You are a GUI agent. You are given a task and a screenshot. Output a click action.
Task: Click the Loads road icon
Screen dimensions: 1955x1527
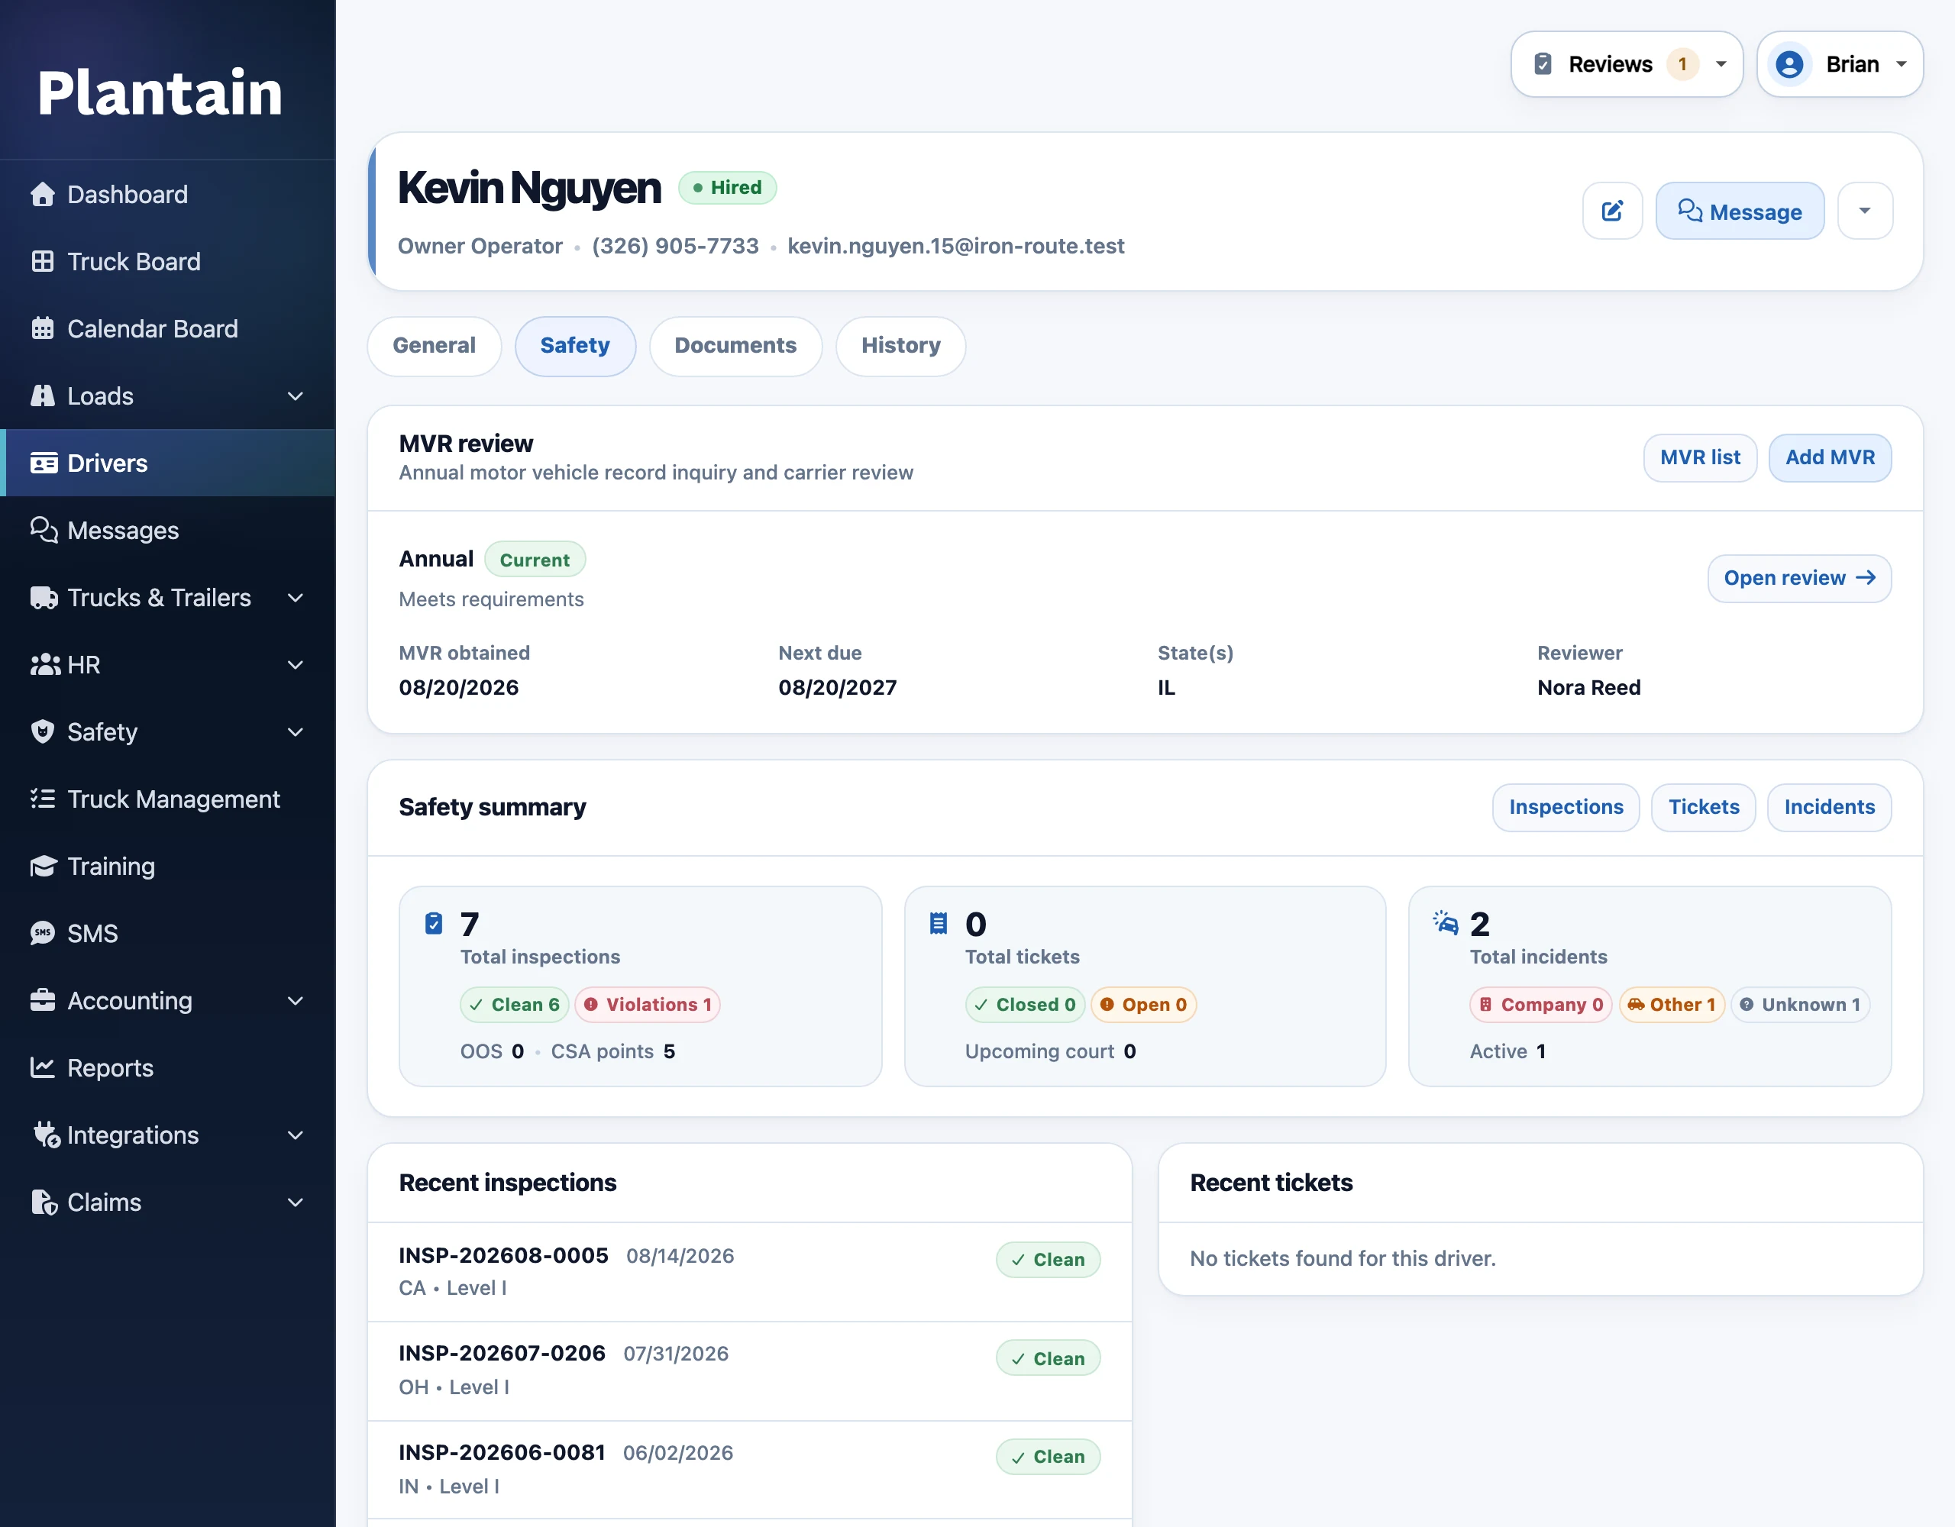pyautogui.click(x=42, y=395)
